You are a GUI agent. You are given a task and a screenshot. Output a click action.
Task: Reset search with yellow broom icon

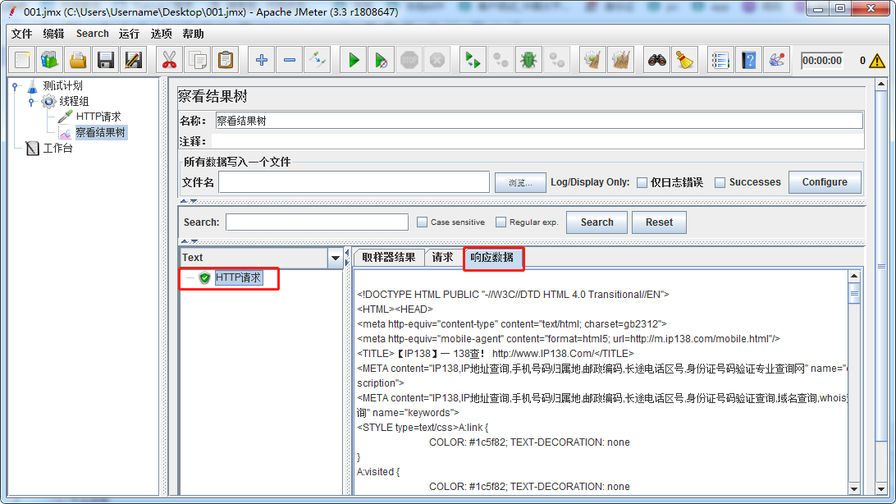685,60
